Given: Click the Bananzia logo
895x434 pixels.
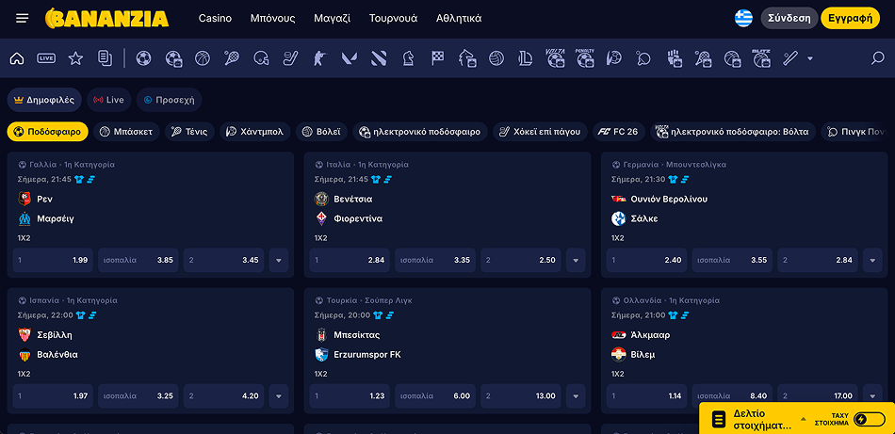Looking at the screenshot, I should [106, 18].
